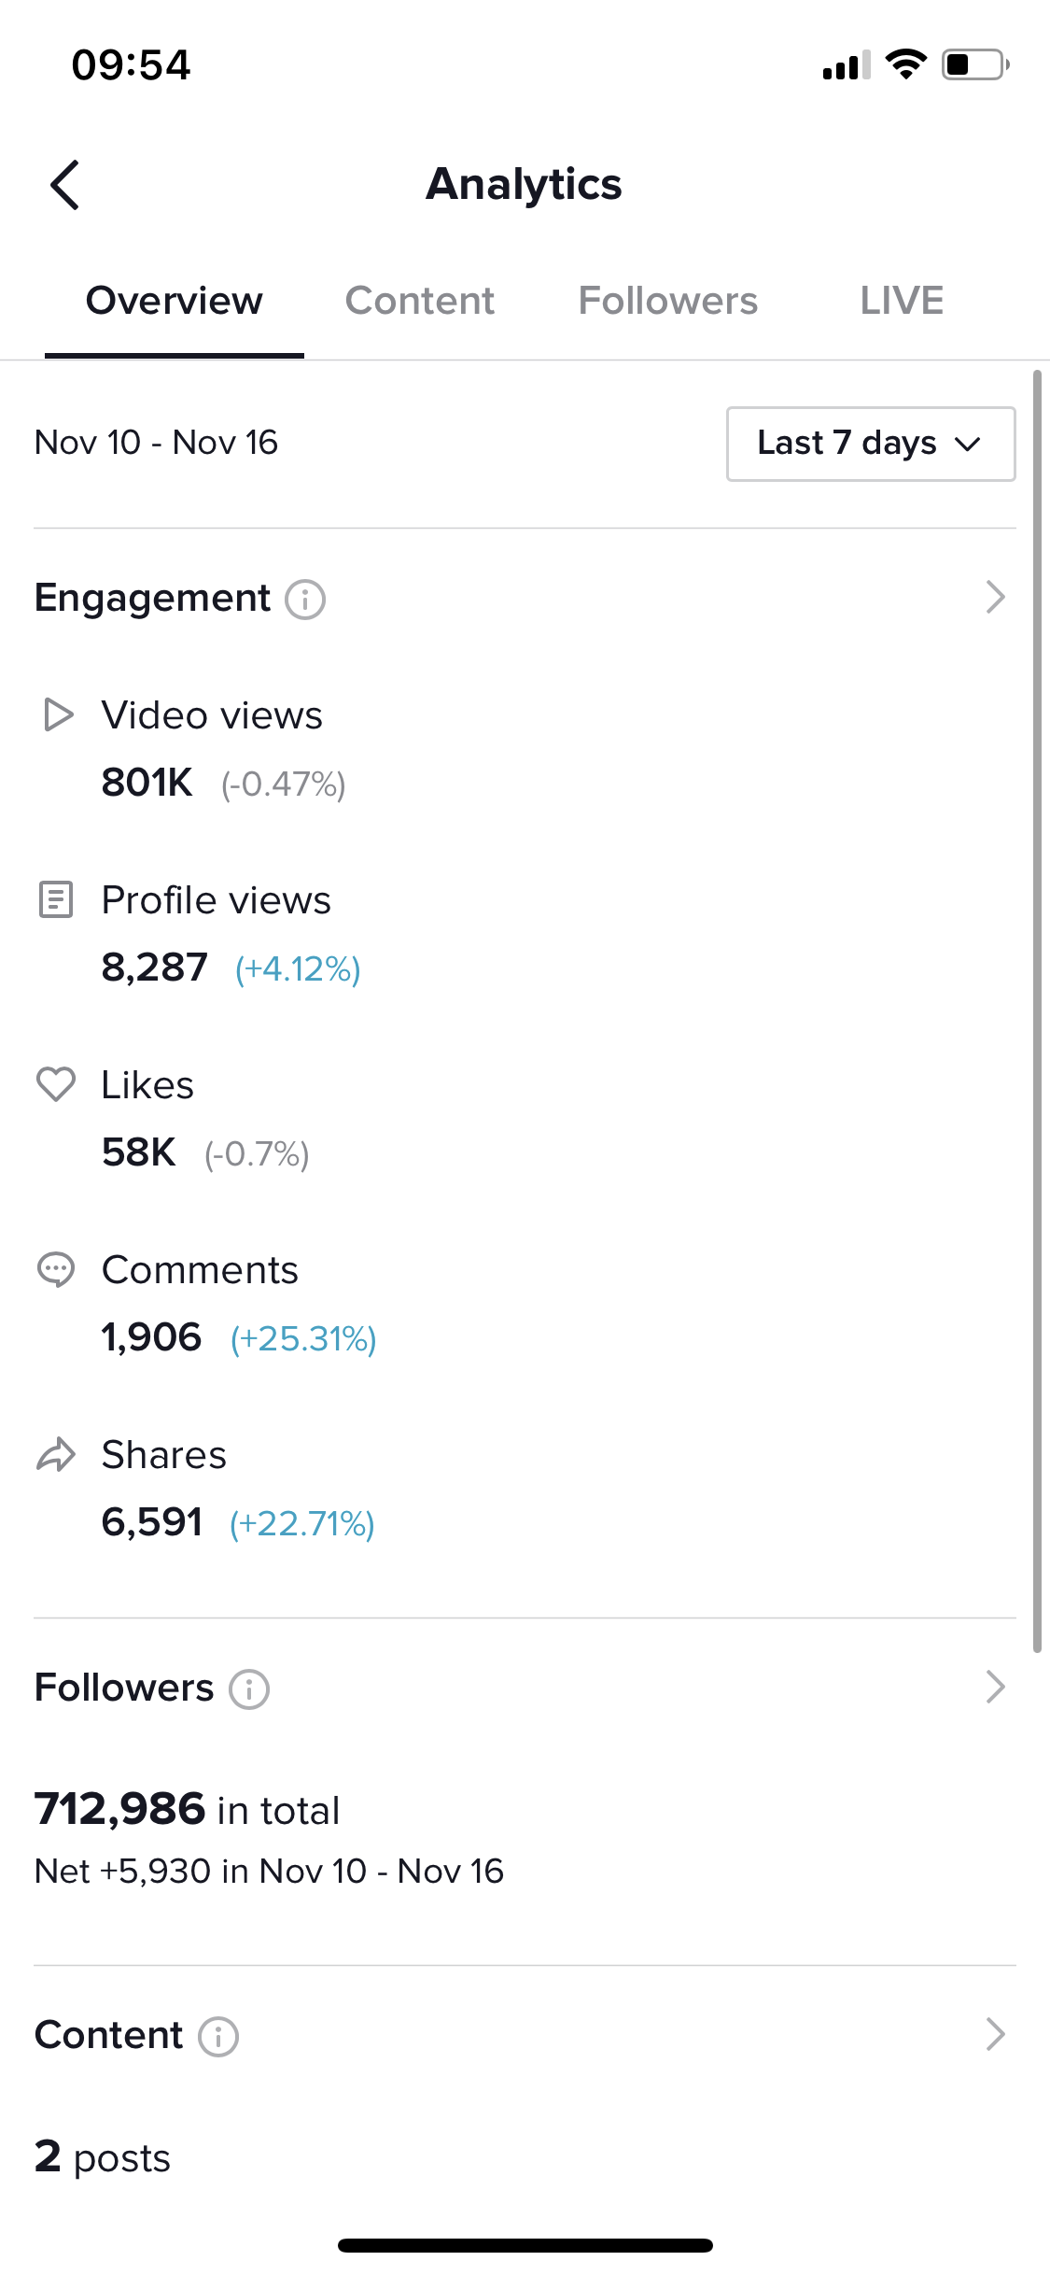Image resolution: width=1050 pixels, height=2275 pixels.
Task: Tap the Video views play icon
Action: click(x=58, y=715)
